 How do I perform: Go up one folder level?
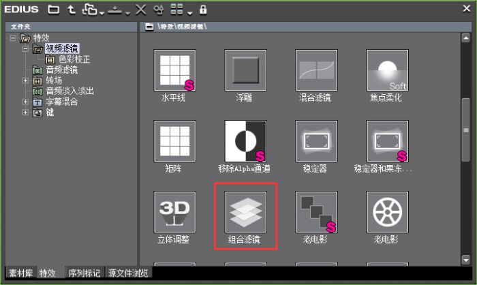(72, 10)
